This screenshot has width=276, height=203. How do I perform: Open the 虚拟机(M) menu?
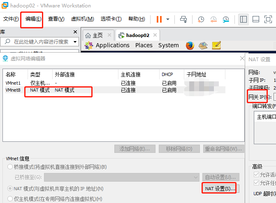tap(82, 19)
